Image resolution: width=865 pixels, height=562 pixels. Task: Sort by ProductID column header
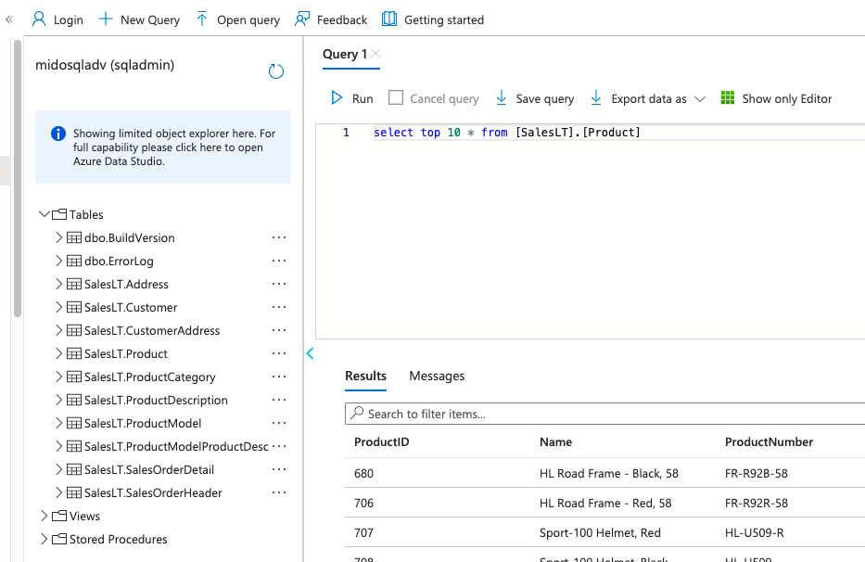point(382,442)
